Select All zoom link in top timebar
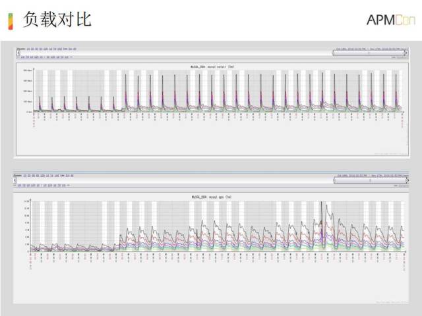This screenshot has width=422, height=316. (75, 49)
